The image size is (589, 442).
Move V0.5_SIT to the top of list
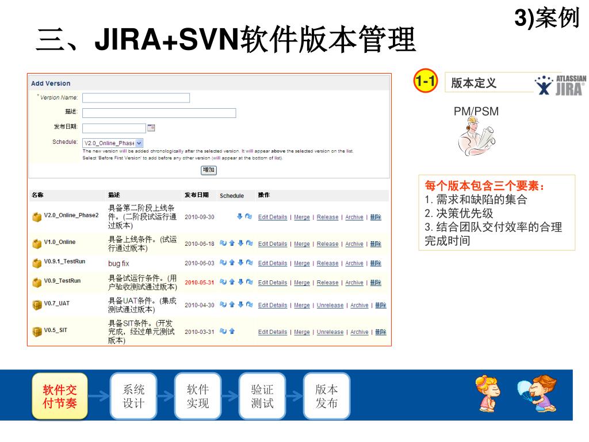[x=223, y=331]
